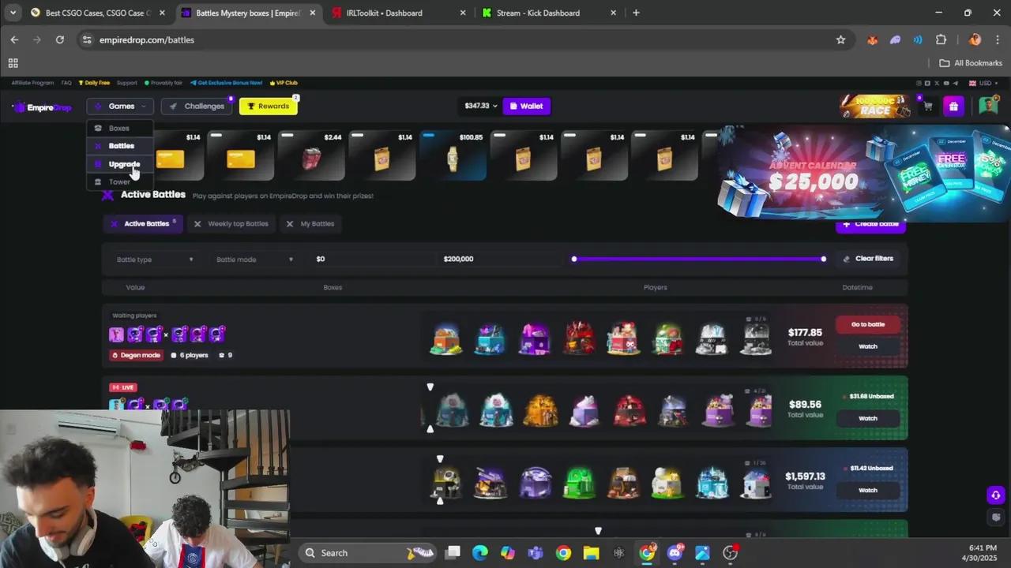The width and height of the screenshot is (1011, 568).
Task: Open the Challenges page
Action: tap(197, 106)
